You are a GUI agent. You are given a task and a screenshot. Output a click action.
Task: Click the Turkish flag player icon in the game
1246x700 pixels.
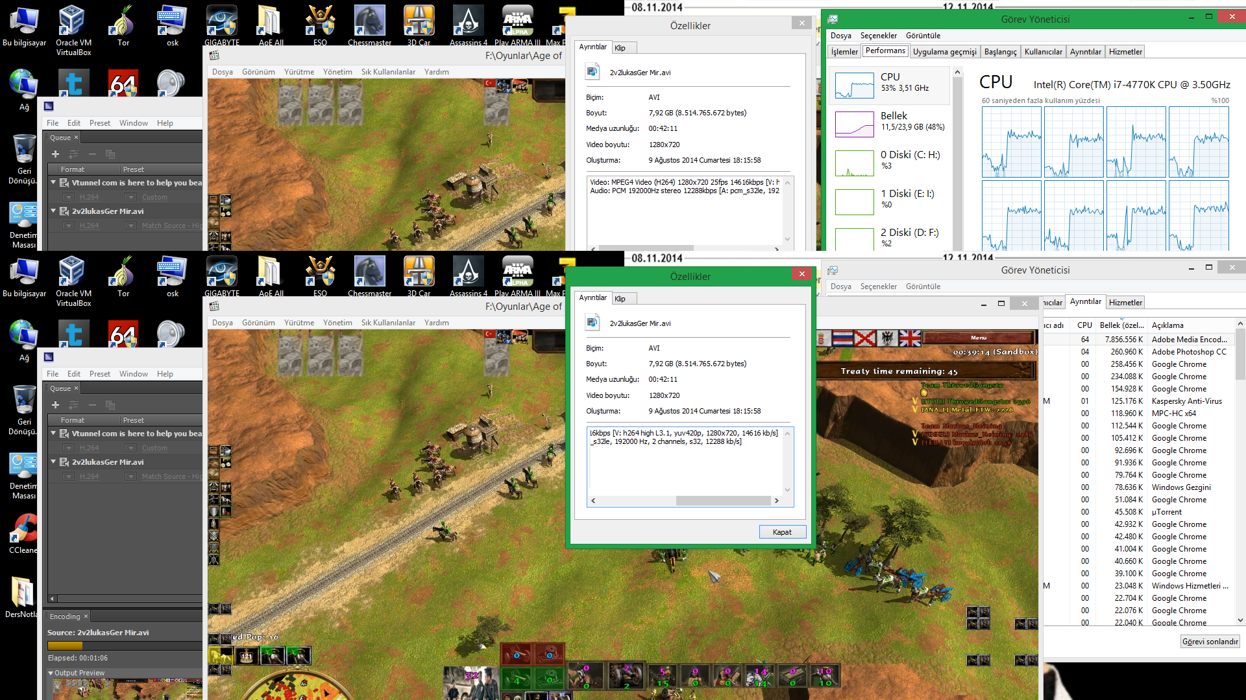pyautogui.click(x=489, y=334)
